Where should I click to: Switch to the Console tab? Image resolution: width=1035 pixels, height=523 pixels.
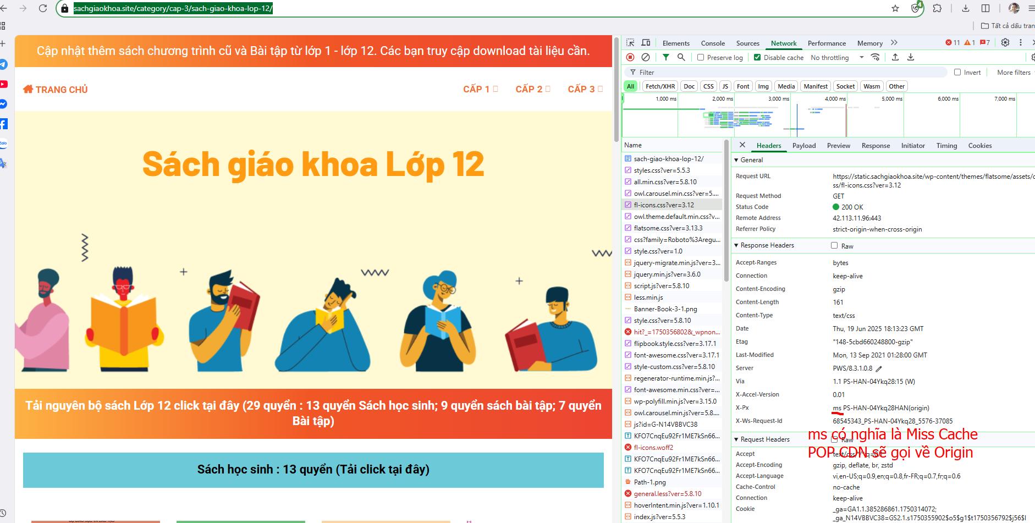tap(713, 43)
